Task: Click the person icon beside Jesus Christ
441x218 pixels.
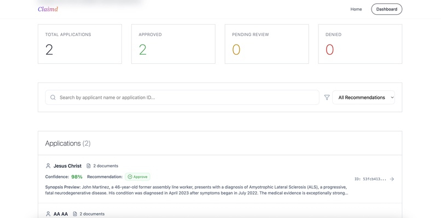Action: 48,166
